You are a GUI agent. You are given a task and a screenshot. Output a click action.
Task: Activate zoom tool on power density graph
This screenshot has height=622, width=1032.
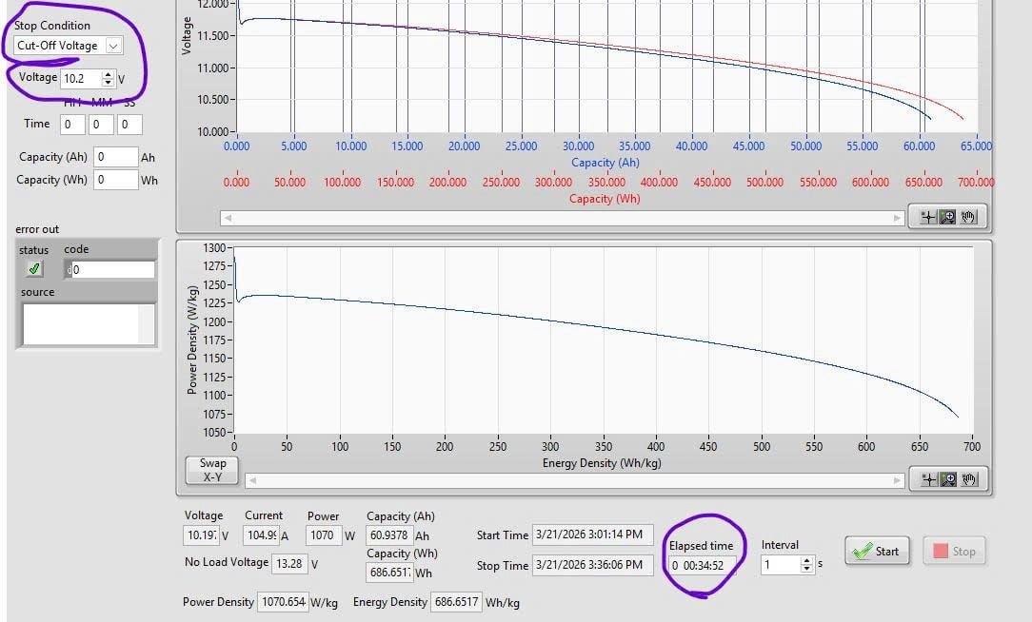[948, 479]
